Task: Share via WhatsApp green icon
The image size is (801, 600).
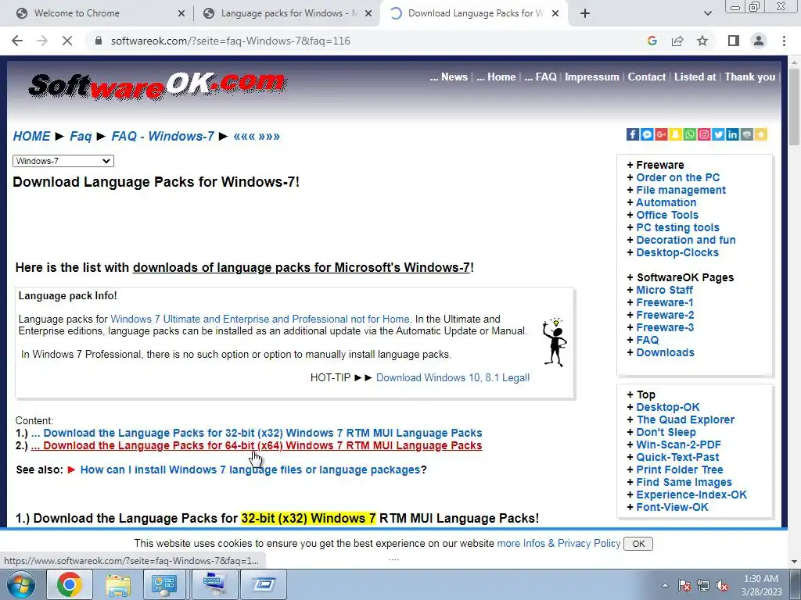Action: pyautogui.click(x=690, y=134)
